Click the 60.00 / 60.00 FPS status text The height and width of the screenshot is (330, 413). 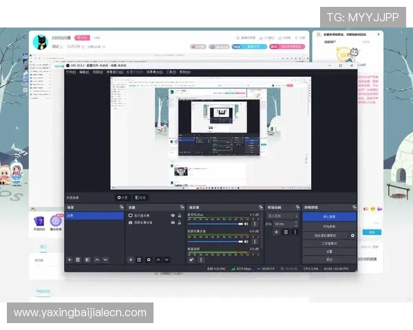(336, 269)
